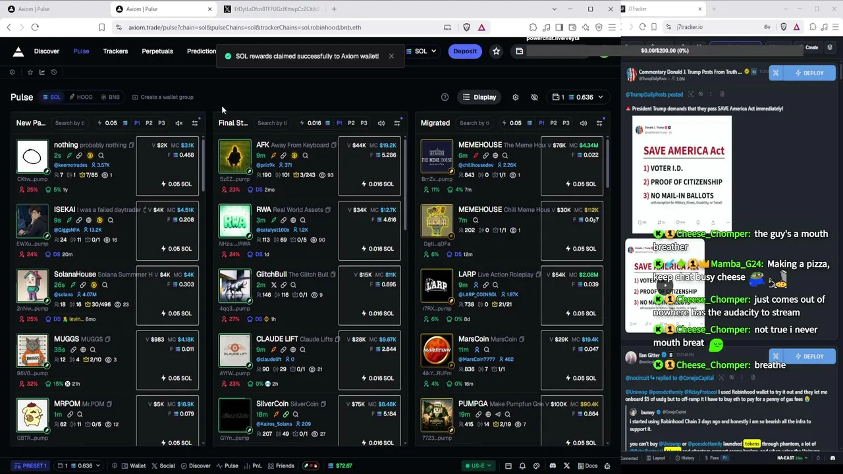Viewport: 843px width, 474px height.
Task: Open the MarsCoin token image
Action: coord(437,351)
